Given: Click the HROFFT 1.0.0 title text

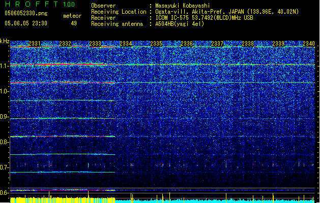Looking at the screenshot, I should (40, 4).
